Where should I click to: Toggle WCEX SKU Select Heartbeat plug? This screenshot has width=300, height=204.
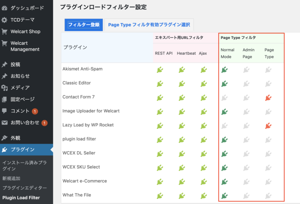(x=182, y=168)
